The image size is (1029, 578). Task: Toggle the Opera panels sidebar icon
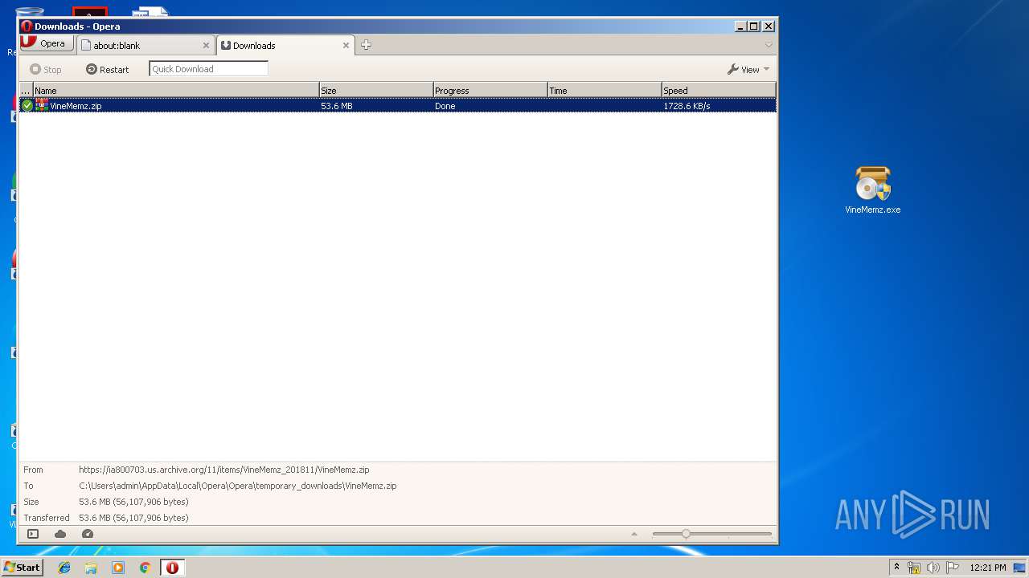pyautogui.click(x=33, y=534)
